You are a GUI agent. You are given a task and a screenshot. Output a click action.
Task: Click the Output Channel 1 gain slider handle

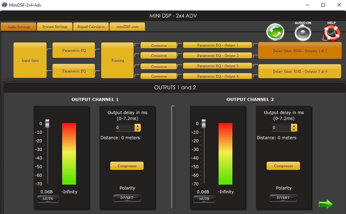point(48,123)
